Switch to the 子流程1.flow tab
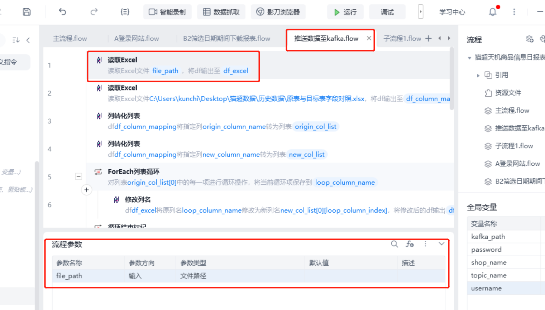Image resolution: width=545 pixels, height=310 pixels. point(402,38)
